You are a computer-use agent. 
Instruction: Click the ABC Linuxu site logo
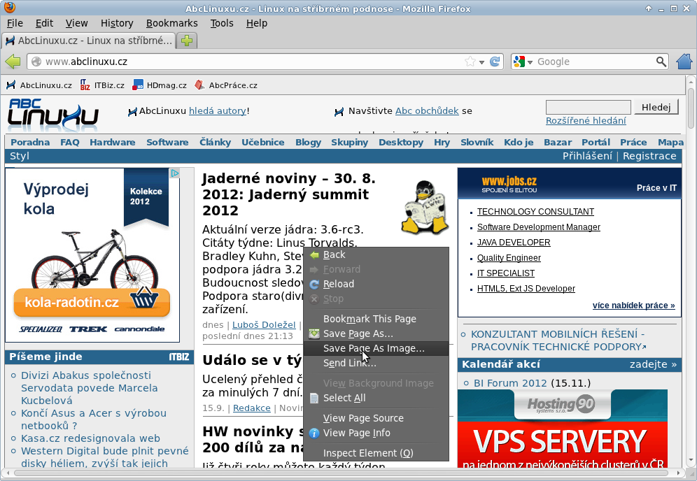[53, 115]
